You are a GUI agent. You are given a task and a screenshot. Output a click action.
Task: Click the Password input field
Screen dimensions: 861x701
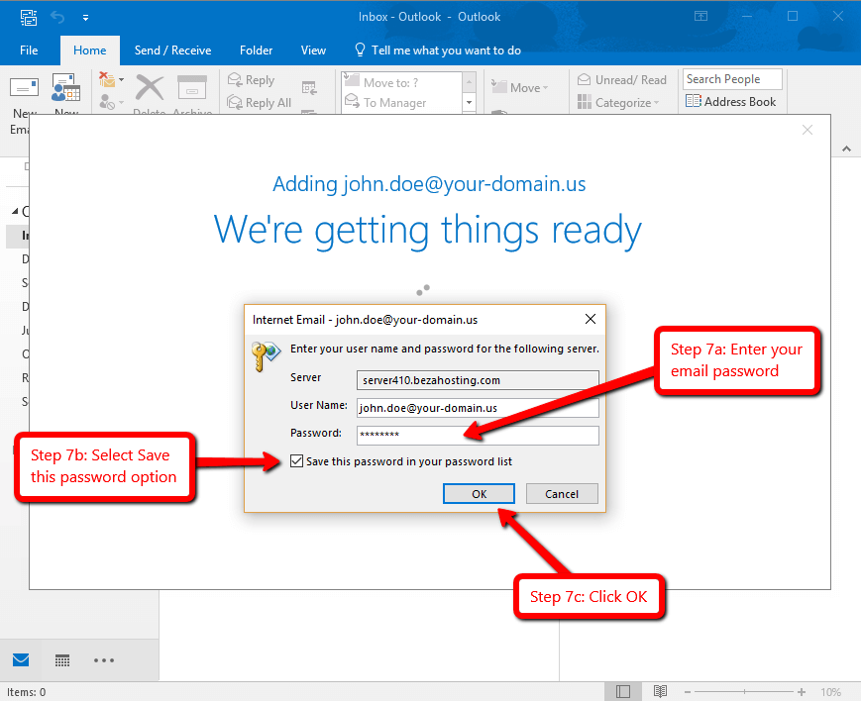[478, 436]
